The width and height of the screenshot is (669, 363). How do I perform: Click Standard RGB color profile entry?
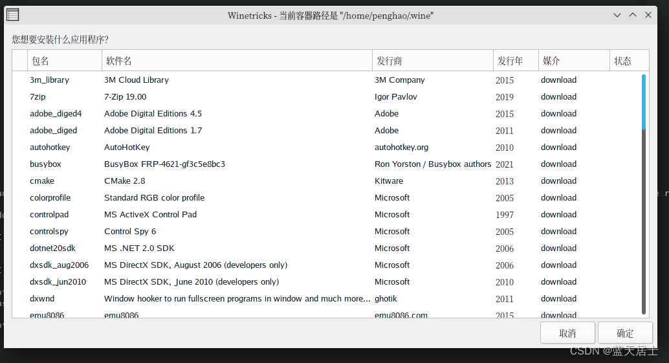tap(154, 198)
